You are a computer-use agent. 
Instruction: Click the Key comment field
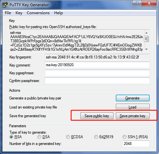pos(97,65)
